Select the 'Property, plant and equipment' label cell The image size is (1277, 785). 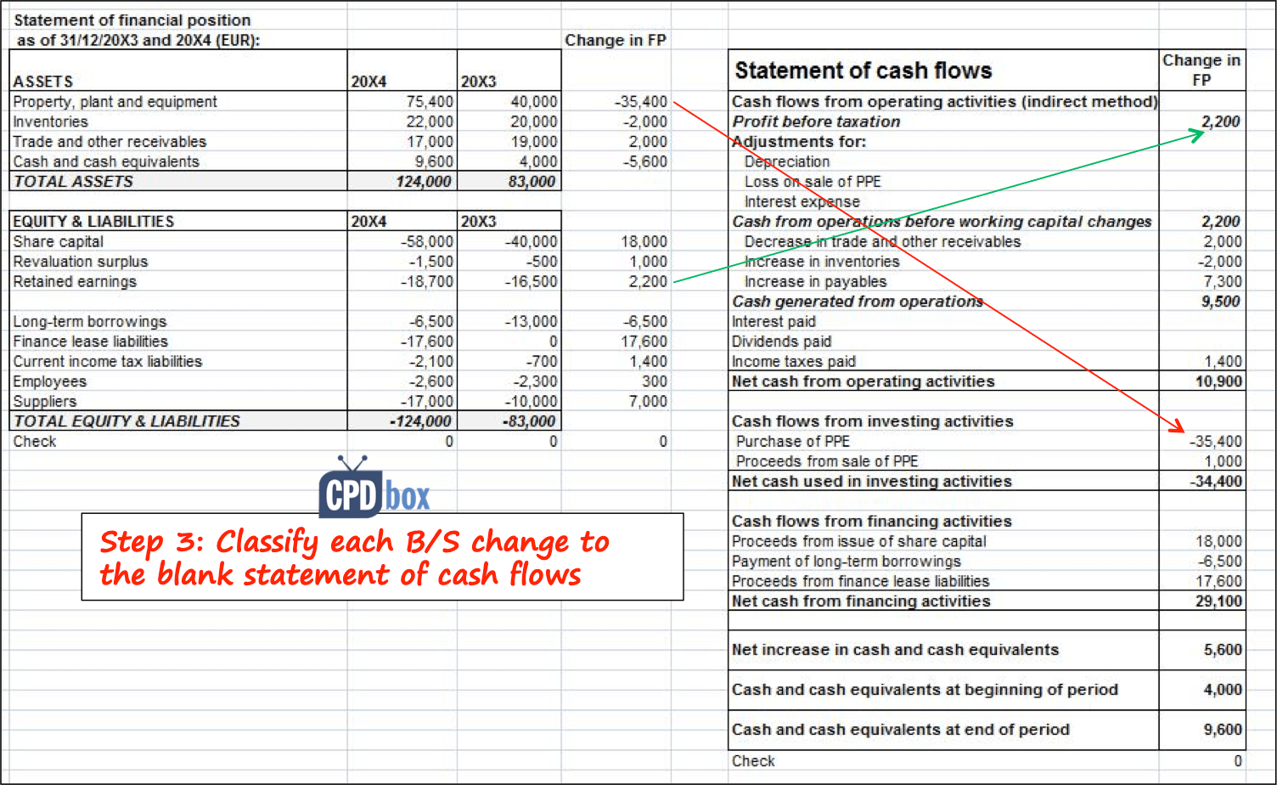115,102
